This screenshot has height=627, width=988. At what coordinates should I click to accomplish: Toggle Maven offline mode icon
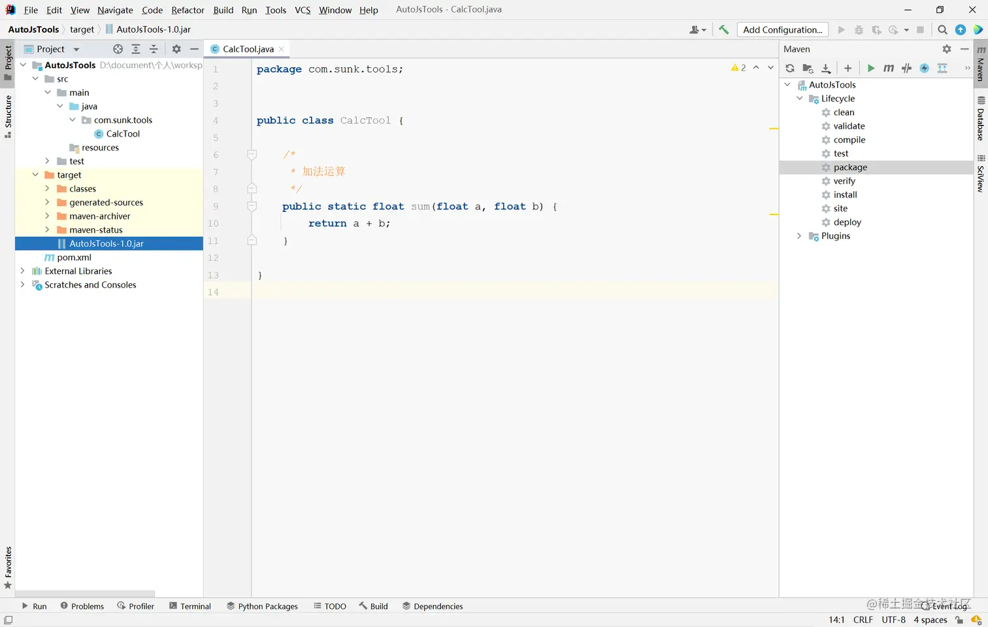[925, 68]
